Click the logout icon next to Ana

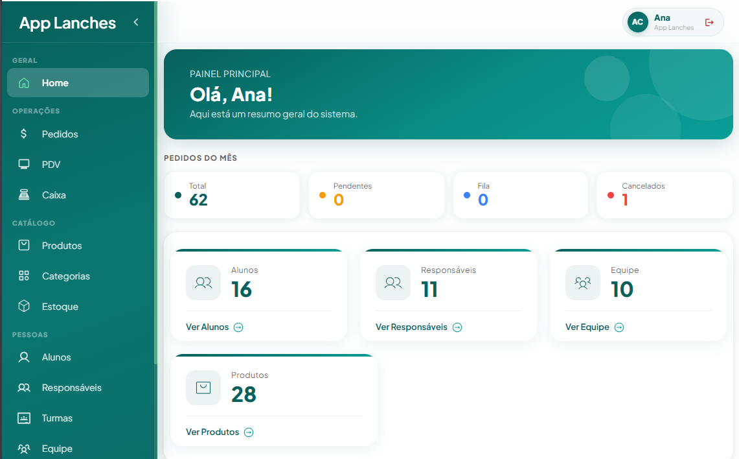709,22
